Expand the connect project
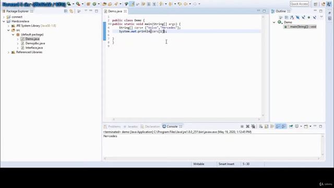Image resolution: width=334 pixels, height=188 pixels. (x=4, y=17)
